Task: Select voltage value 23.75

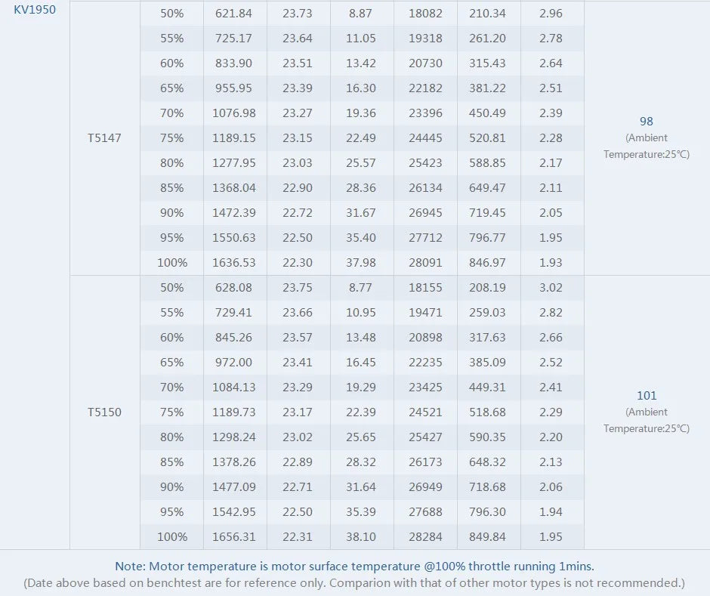Action: 298,288
